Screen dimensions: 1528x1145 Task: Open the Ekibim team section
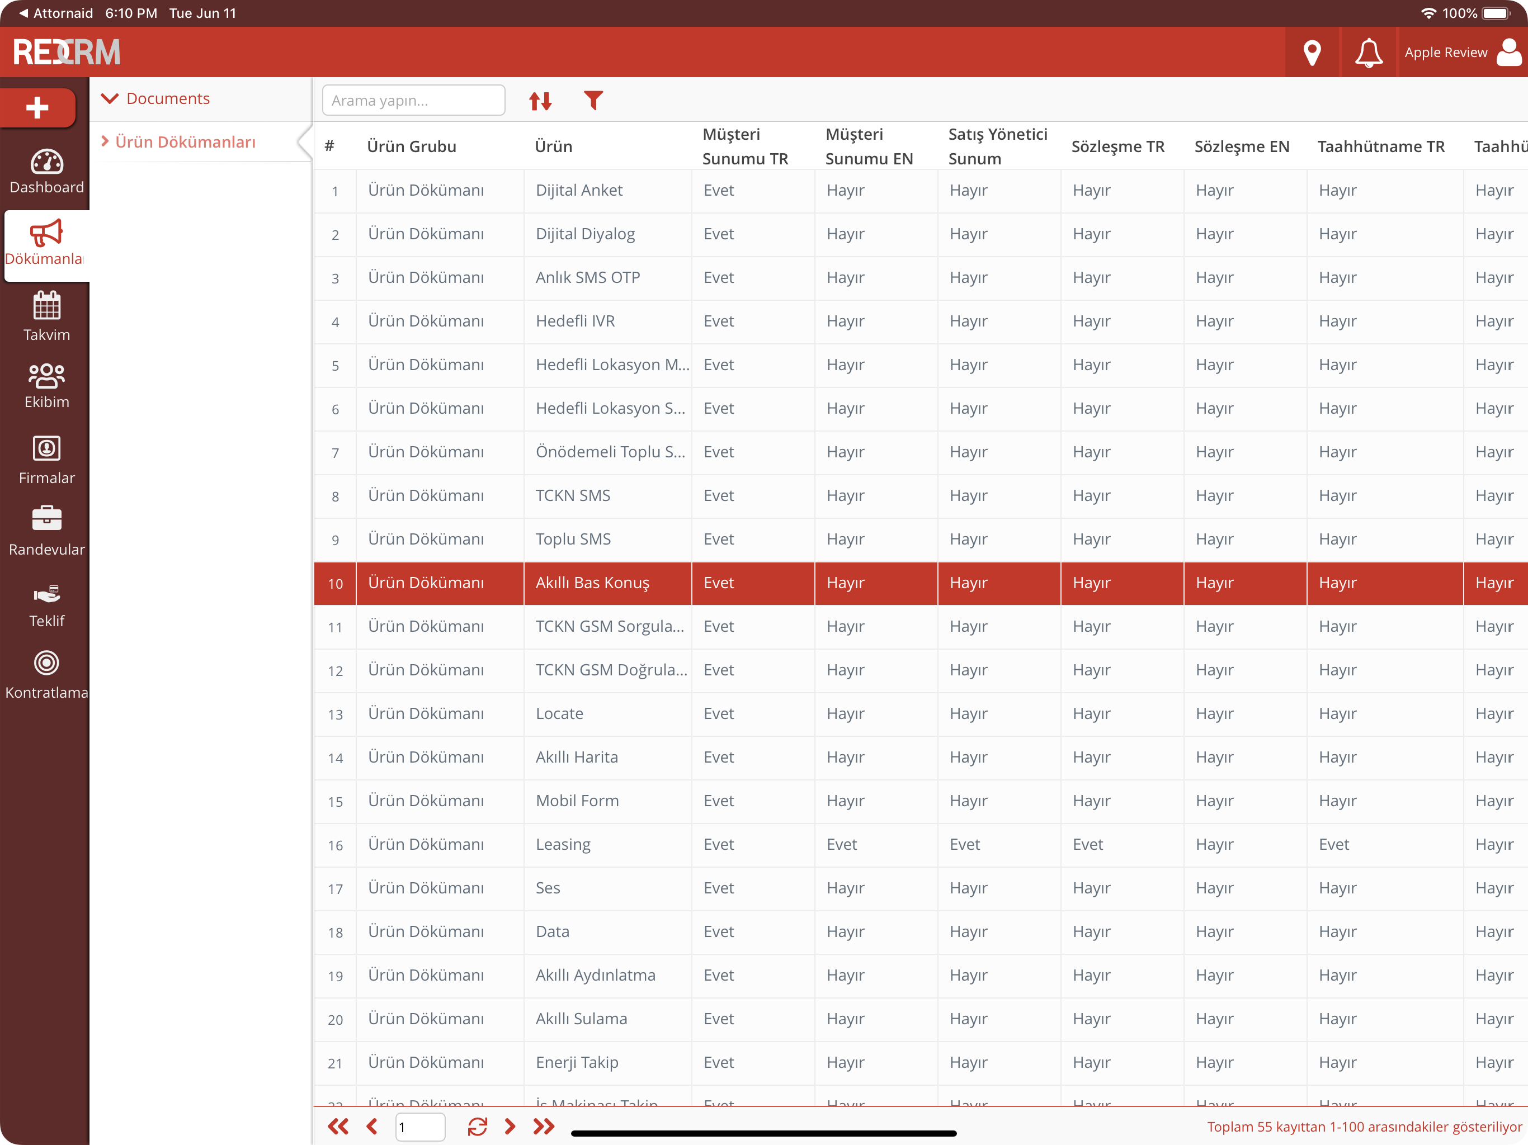click(x=46, y=387)
